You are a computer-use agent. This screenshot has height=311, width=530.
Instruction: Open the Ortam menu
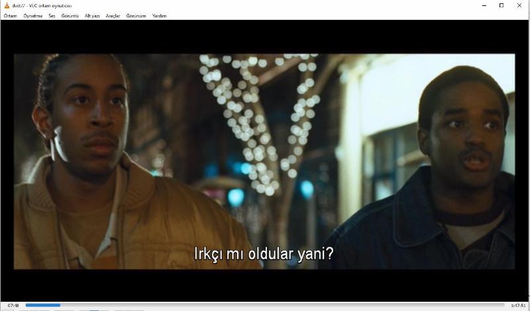10,15
